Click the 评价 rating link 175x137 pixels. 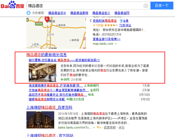pyautogui.click(x=121, y=128)
